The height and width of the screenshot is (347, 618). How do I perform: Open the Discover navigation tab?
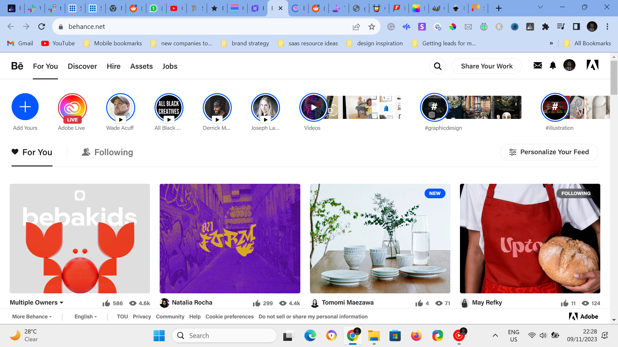tap(82, 66)
